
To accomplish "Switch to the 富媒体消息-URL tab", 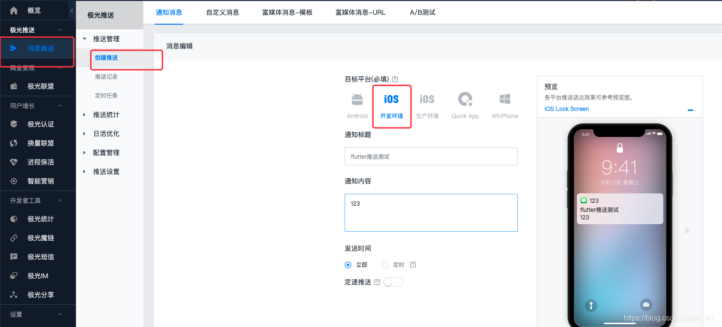I will click(x=361, y=12).
